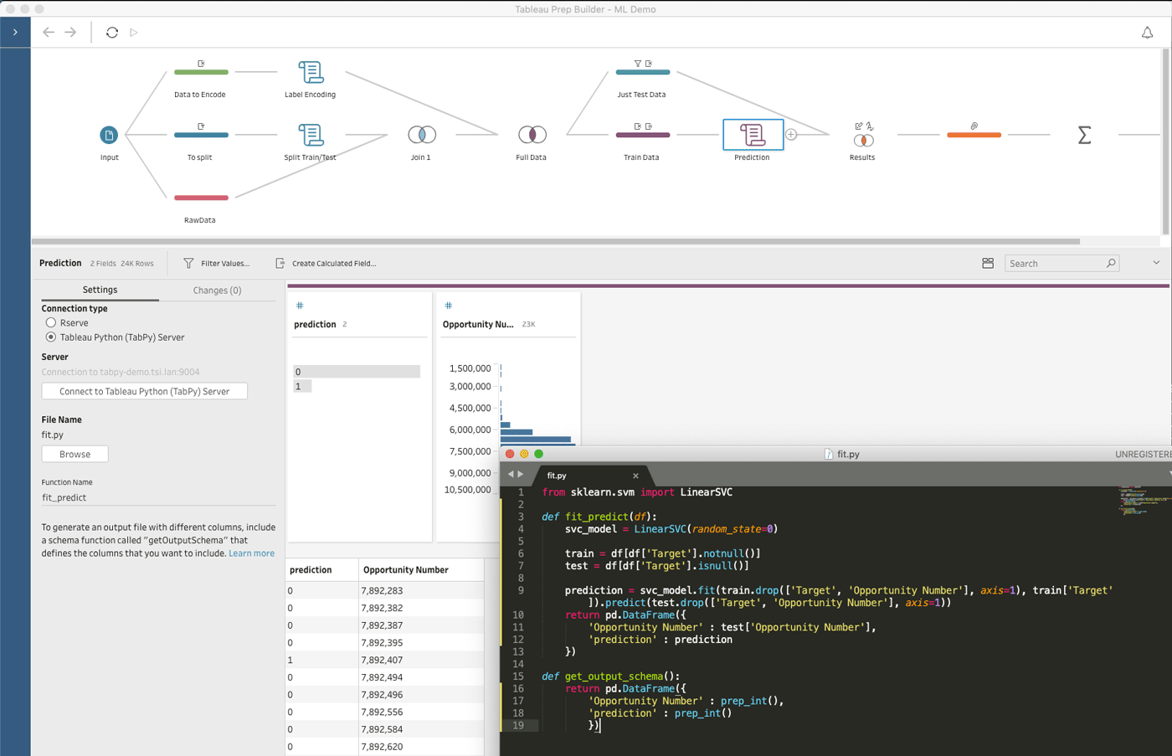The height and width of the screenshot is (756, 1172).
Task: Click the Search field
Action: 1055,264
